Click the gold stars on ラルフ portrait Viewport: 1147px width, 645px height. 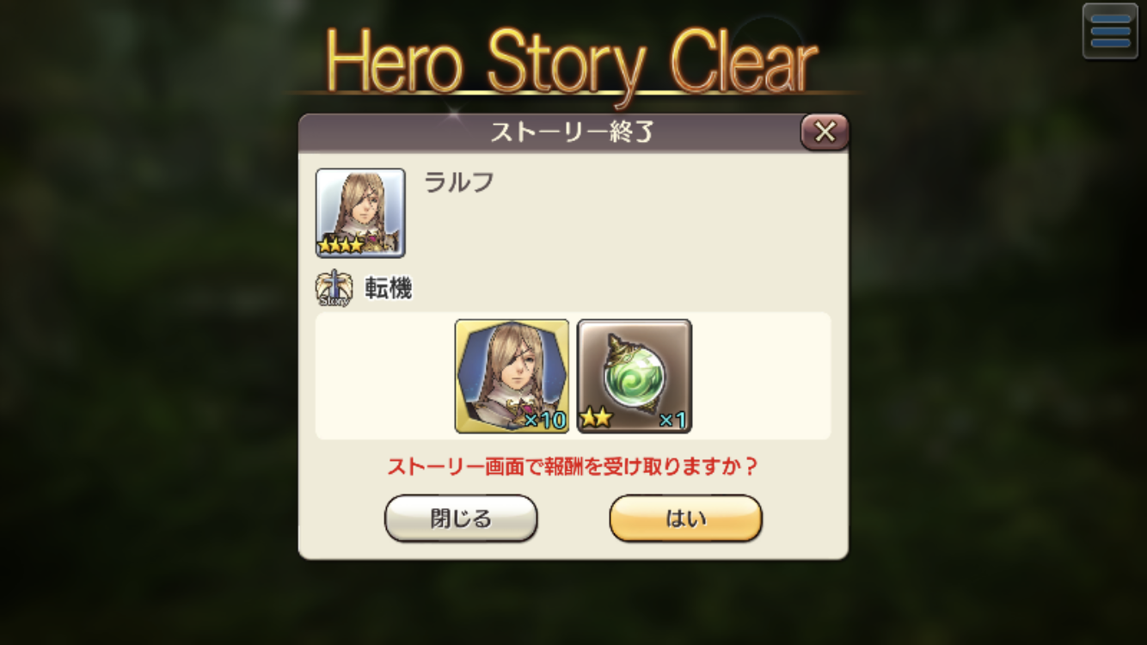point(340,245)
